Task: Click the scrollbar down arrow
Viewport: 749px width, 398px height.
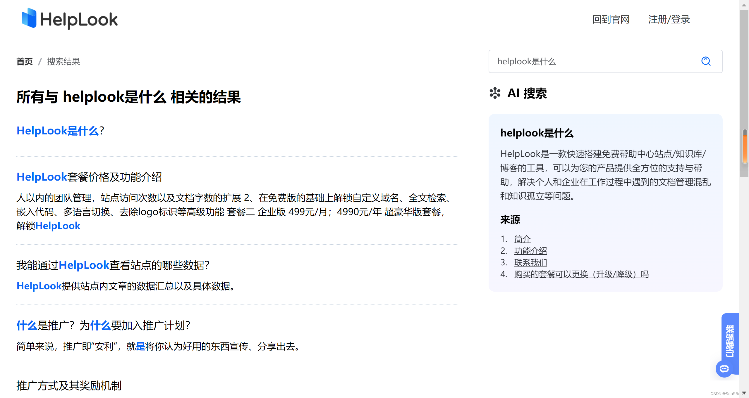Action: coord(744,392)
